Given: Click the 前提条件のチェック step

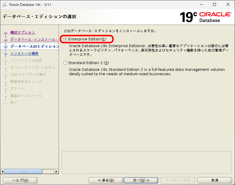Looking at the screenshot, I should coord(26,82).
